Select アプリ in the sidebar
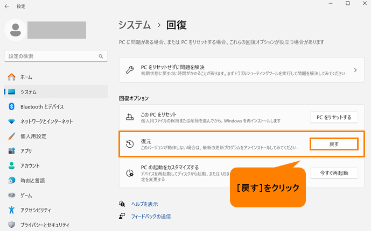The height and width of the screenshot is (231, 371). tap(26, 151)
